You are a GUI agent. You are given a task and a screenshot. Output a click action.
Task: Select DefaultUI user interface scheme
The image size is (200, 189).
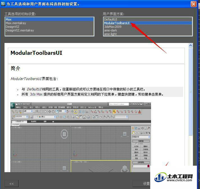pyautogui.click(x=148, y=19)
